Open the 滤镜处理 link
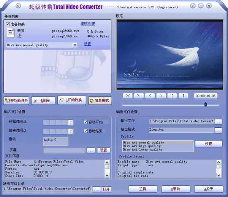This screenshot has height=197, width=228. (88, 23)
